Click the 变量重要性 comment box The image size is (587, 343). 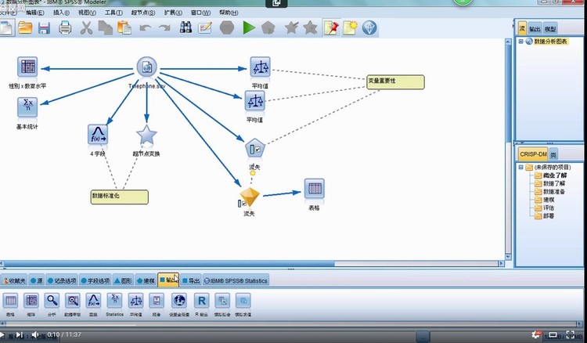[x=395, y=82]
